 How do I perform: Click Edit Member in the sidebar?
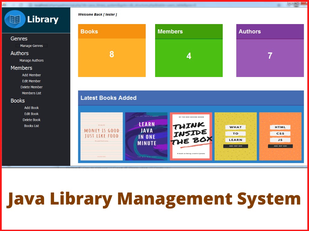[31, 81]
